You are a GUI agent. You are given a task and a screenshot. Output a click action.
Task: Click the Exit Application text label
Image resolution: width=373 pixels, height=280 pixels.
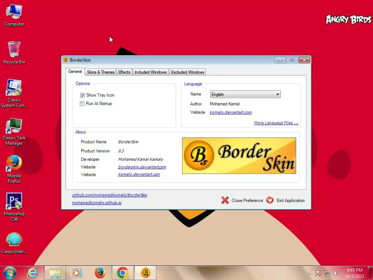(x=291, y=201)
